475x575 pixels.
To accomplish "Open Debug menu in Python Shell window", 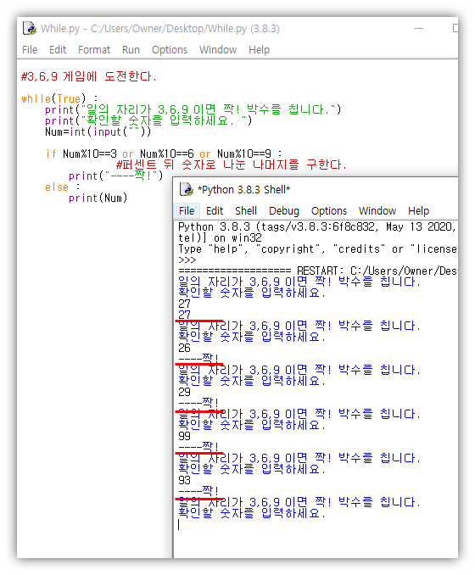I will 284,211.
